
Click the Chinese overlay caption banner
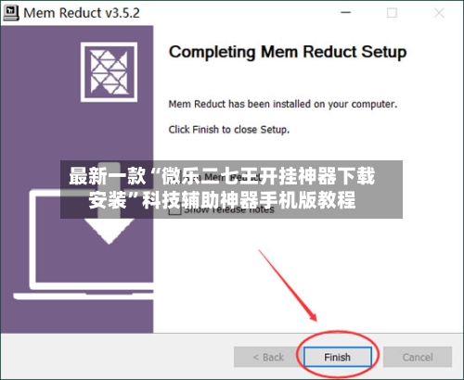click(x=231, y=189)
